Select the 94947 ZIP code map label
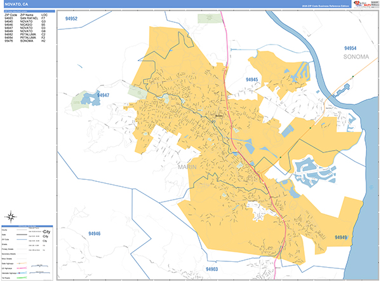 tap(104, 95)
